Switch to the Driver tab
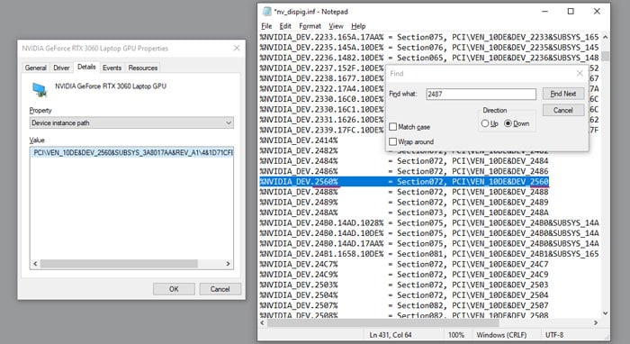630x344 pixels. coord(61,68)
